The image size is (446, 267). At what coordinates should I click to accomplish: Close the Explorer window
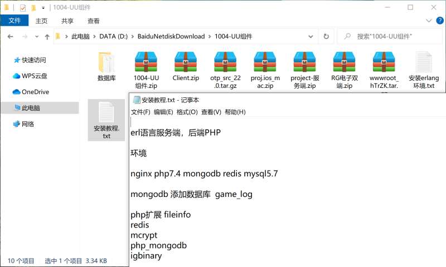[x=434, y=7]
